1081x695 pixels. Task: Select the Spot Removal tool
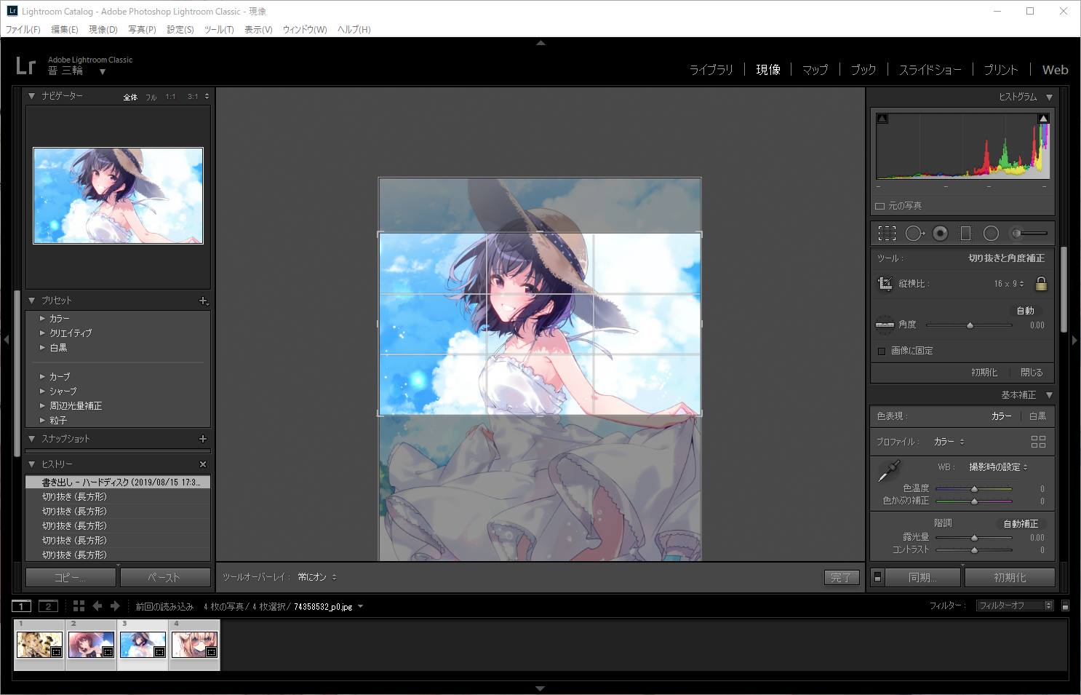point(914,233)
